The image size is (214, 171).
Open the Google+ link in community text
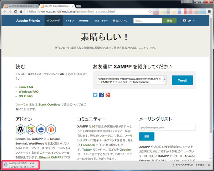pyautogui.click(x=126, y=150)
